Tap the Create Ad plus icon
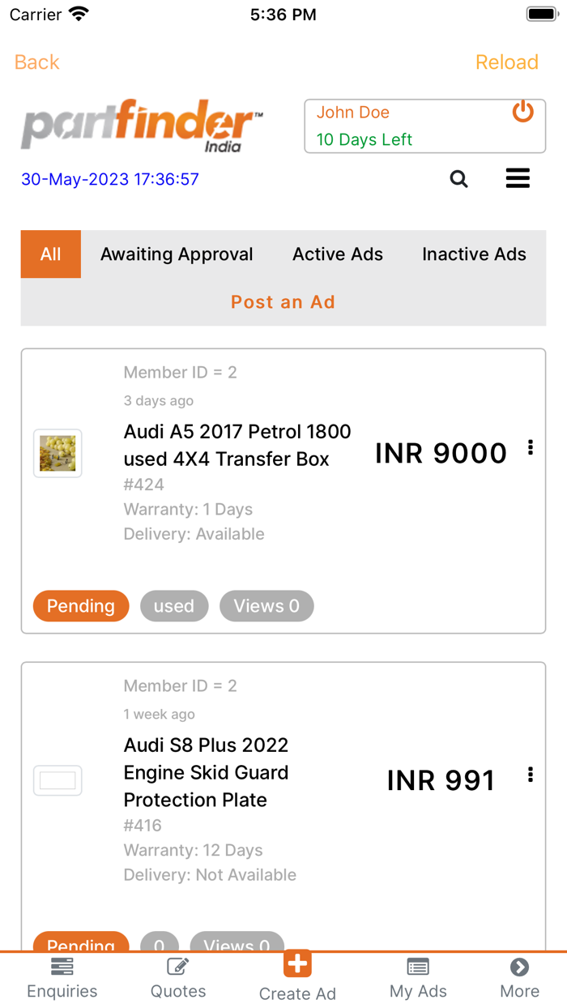The width and height of the screenshot is (567, 1008). (x=296, y=963)
